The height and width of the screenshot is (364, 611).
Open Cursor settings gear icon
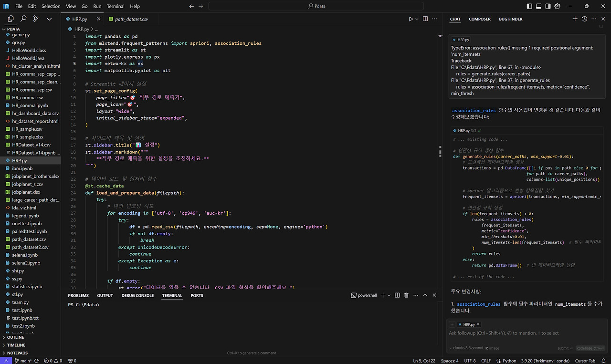coord(557,6)
